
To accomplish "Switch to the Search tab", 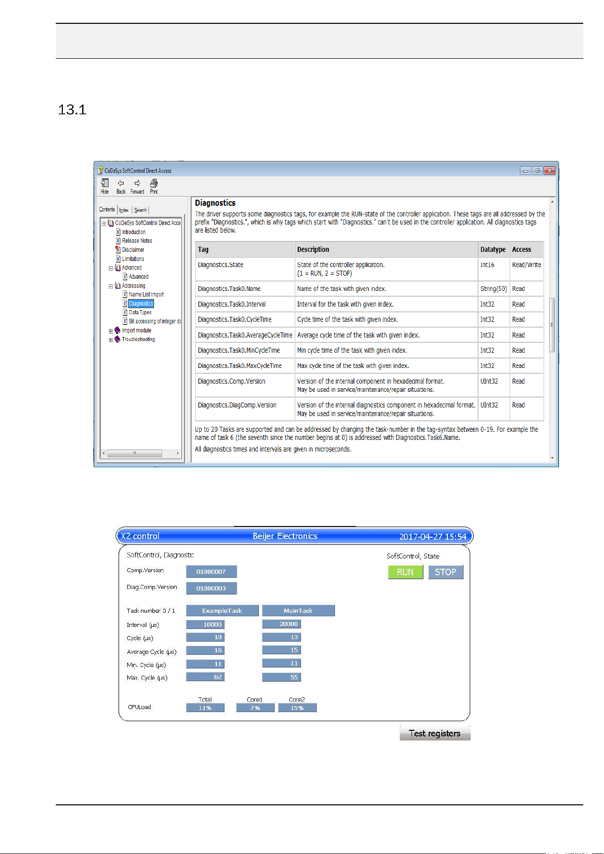I will coord(140,210).
